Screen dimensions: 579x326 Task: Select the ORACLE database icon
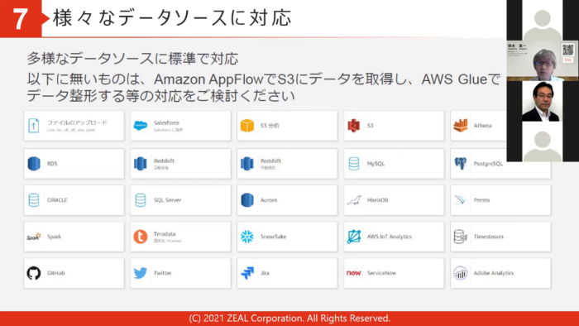click(34, 200)
